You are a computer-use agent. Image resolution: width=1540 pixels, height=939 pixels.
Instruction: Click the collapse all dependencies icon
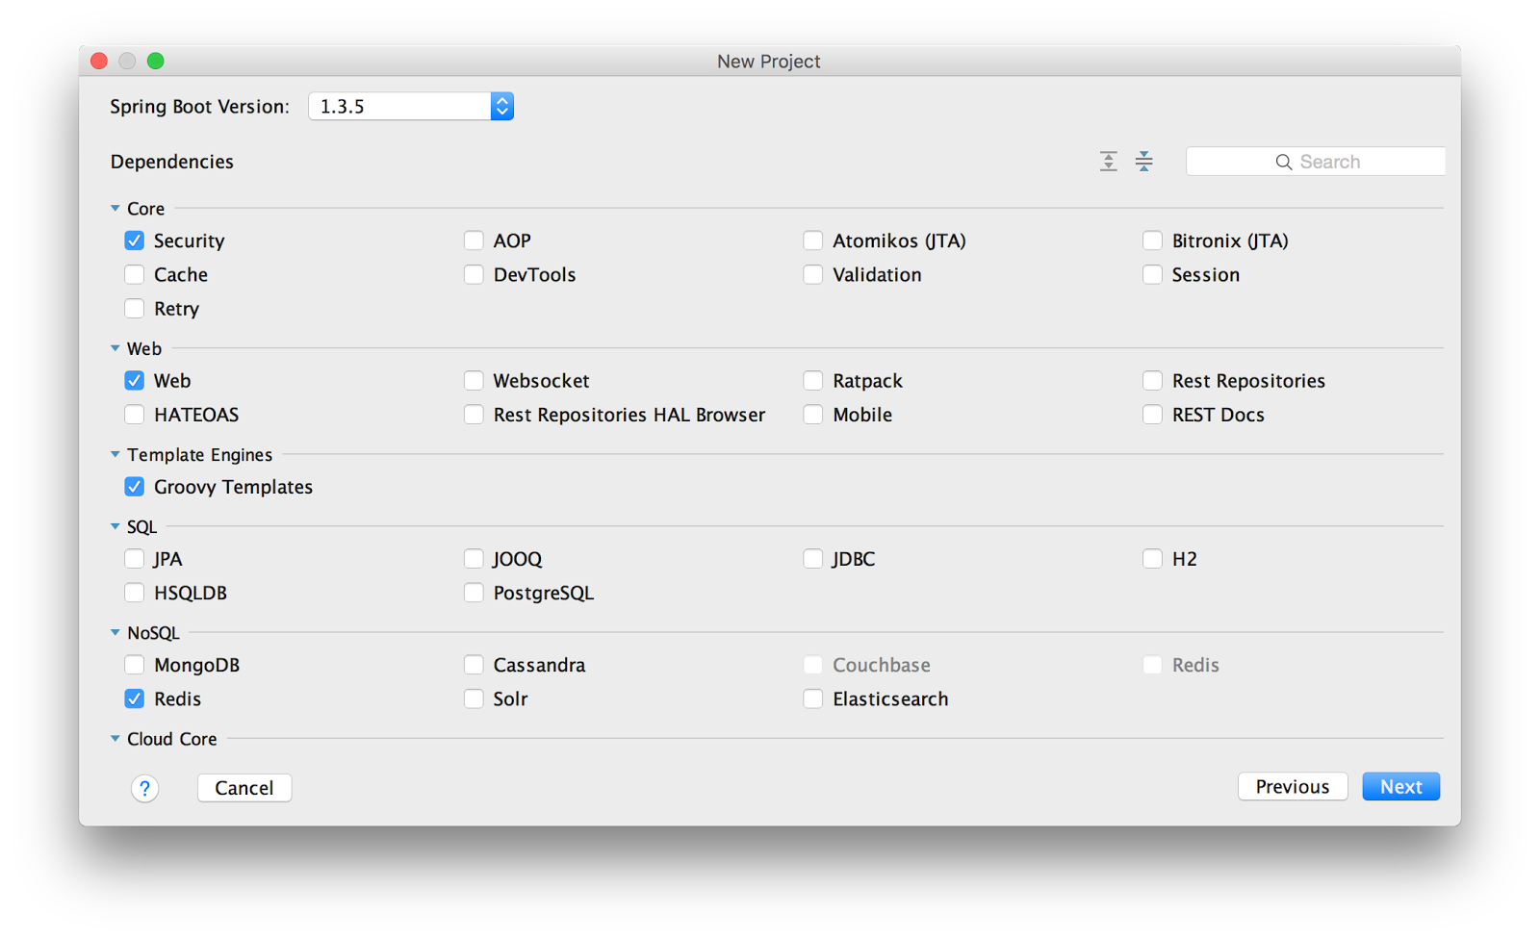1143,162
